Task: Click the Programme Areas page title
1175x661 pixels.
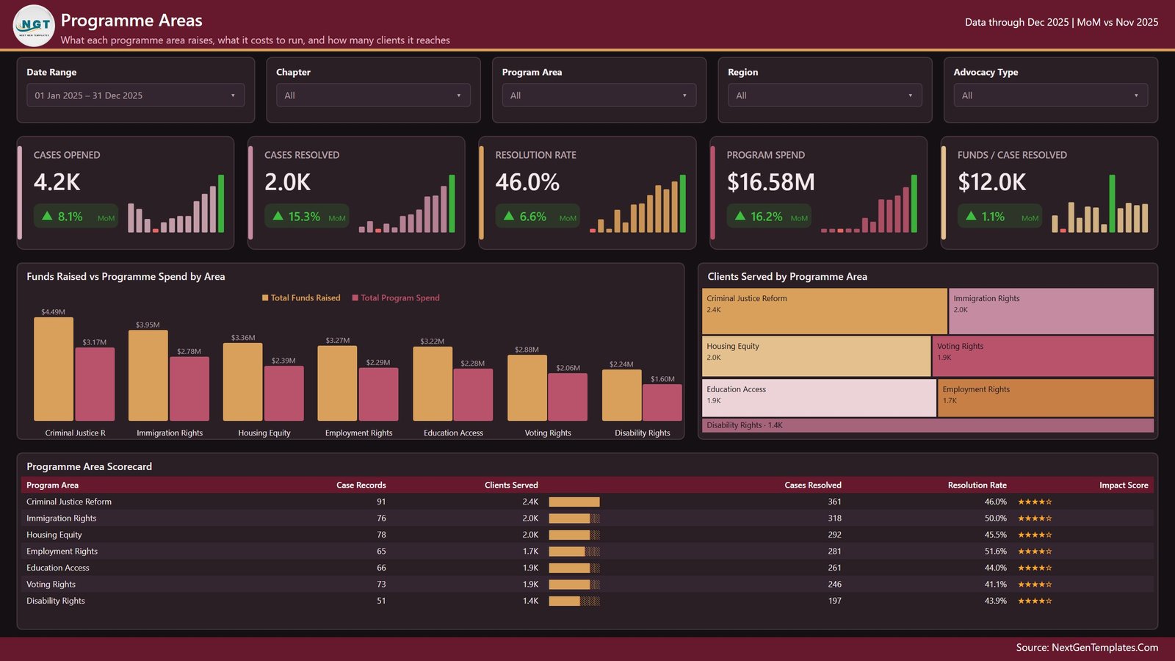Action: pyautogui.click(x=131, y=21)
